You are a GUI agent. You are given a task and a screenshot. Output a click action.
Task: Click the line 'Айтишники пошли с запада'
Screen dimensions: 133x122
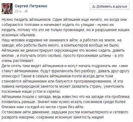(x=66, y=97)
